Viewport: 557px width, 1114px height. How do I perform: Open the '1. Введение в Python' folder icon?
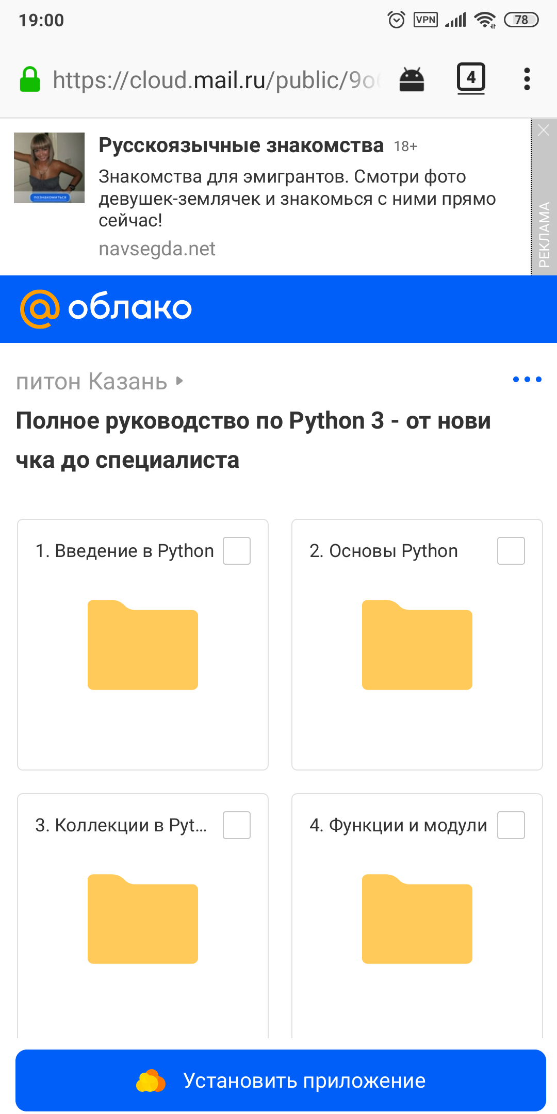pyautogui.click(x=143, y=645)
